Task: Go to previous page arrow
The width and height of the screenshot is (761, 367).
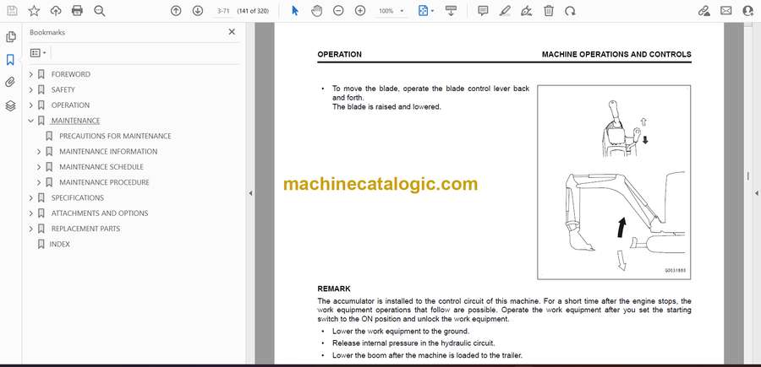Action: pyautogui.click(x=176, y=11)
